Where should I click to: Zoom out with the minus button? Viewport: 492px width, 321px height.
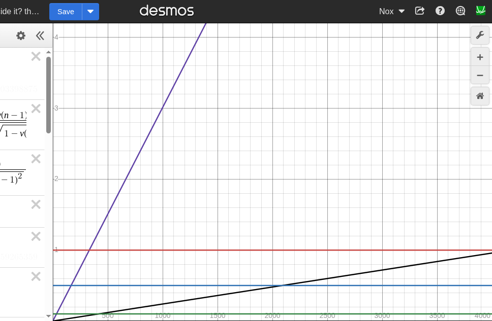click(480, 75)
